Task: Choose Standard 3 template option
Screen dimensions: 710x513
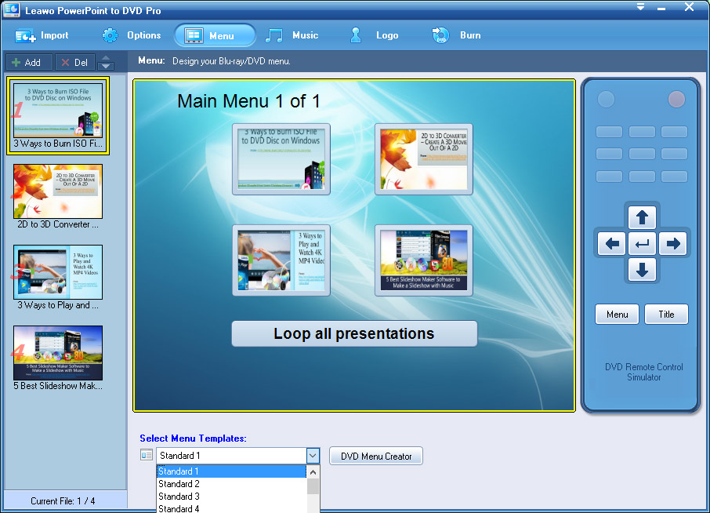Action: tap(231, 497)
